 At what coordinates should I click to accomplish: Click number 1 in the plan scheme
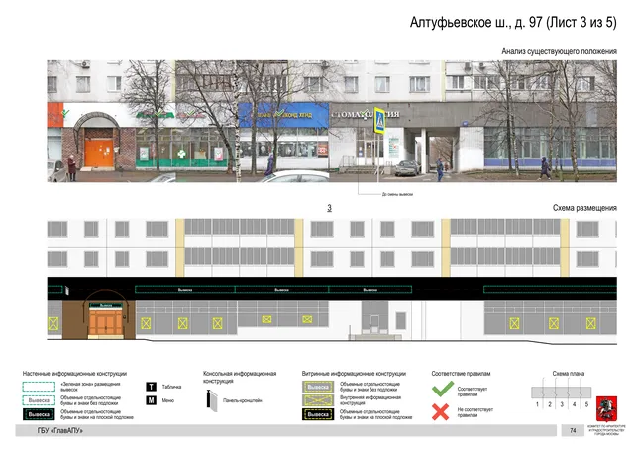(x=537, y=404)
